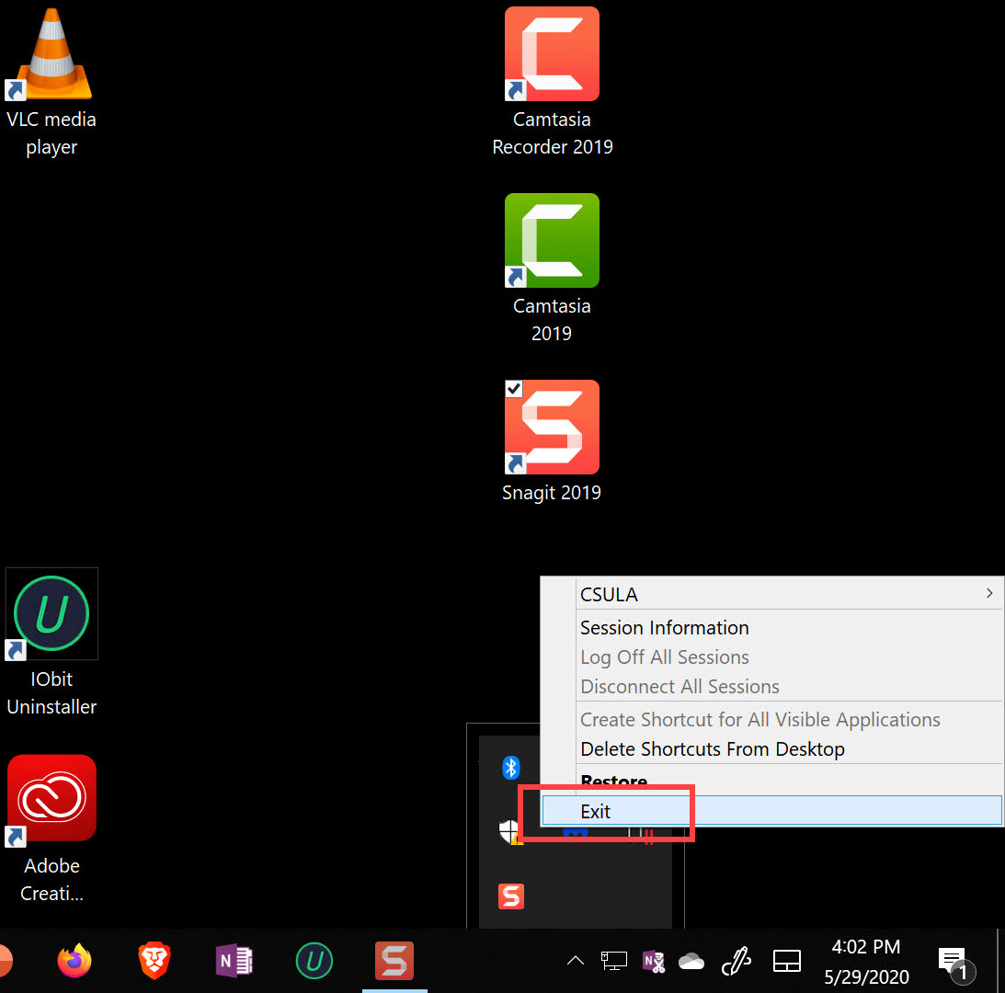Click the Bluetooth icon in tray overflow
The image size is (1005, 993).
click(x=511, y=768)
